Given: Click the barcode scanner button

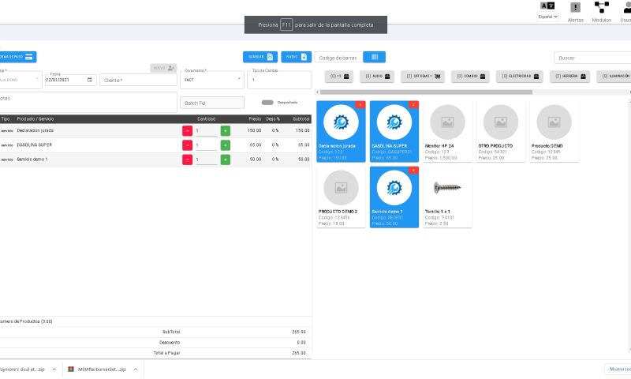Looking at the screenshot, I should pos(375,57).
